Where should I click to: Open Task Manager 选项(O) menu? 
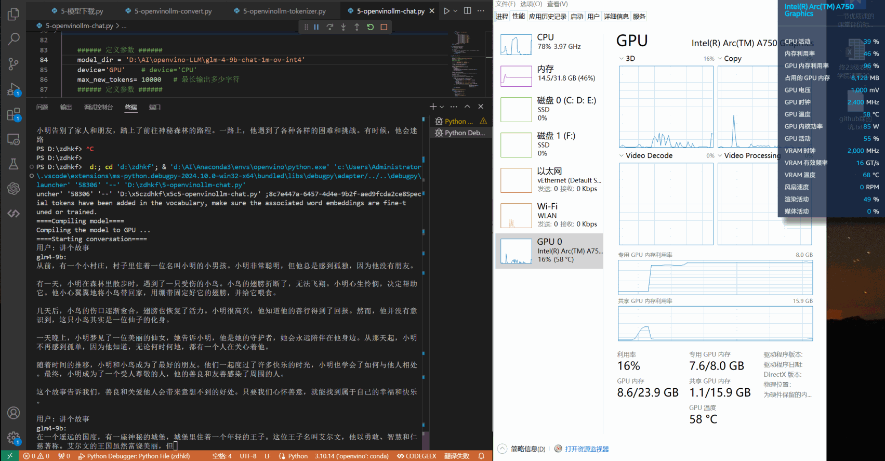[531, 4]
